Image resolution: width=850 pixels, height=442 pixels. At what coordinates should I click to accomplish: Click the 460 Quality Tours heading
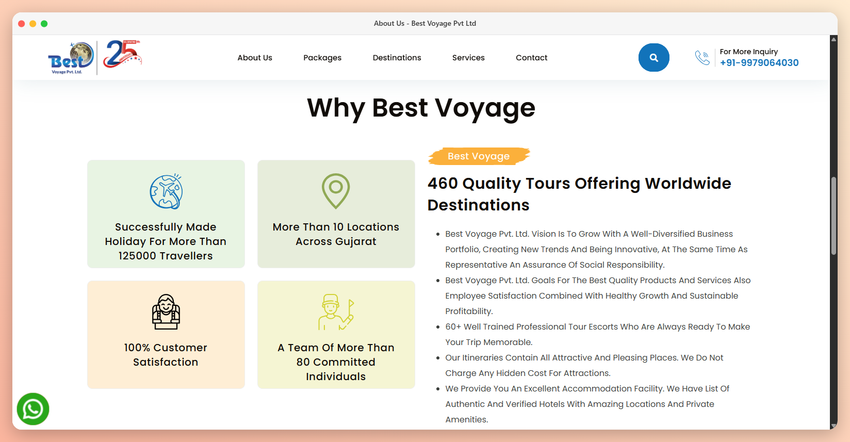coord(579,194)
